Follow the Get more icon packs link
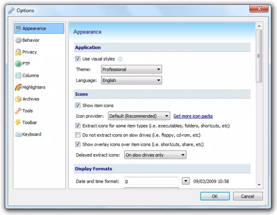 pyautogui.click(x=193, y=116)
